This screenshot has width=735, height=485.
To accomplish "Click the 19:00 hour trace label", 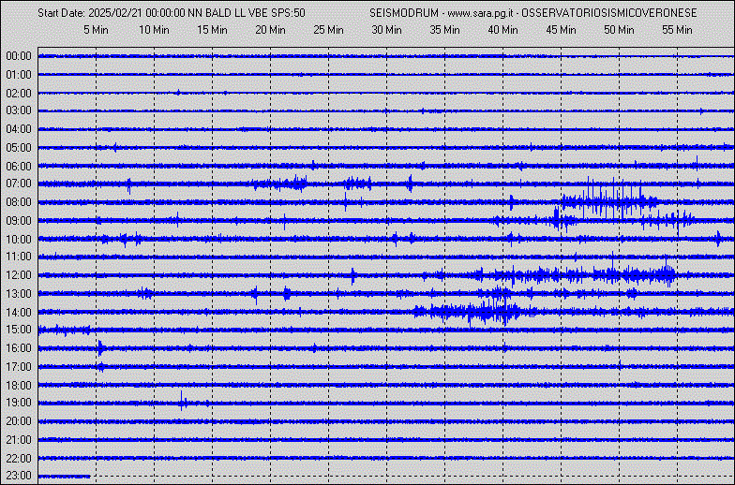I will tap(19, 403).
